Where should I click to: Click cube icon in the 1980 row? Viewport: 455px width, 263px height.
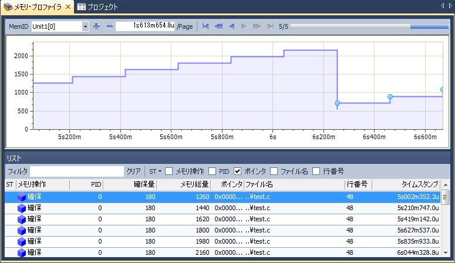click(22, 241)
